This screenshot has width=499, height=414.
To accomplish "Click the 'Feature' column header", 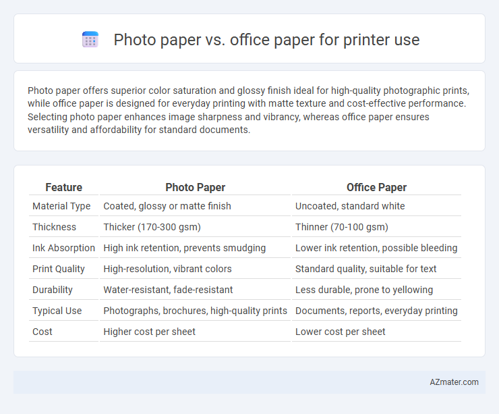I will click(63, 187).
